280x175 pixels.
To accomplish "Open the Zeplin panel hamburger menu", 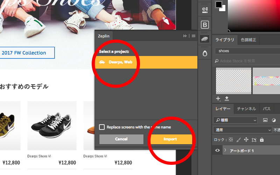I will click(x=193, y=36).
